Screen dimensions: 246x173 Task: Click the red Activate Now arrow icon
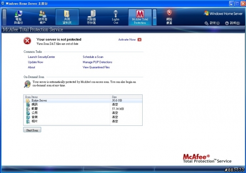pyautogui.click(x=140, y=40)
